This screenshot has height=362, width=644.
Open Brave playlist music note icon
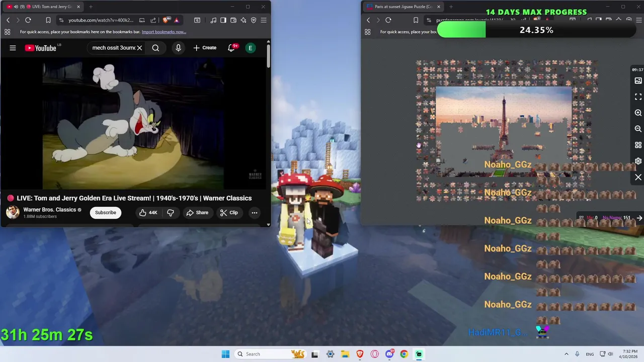213,20
